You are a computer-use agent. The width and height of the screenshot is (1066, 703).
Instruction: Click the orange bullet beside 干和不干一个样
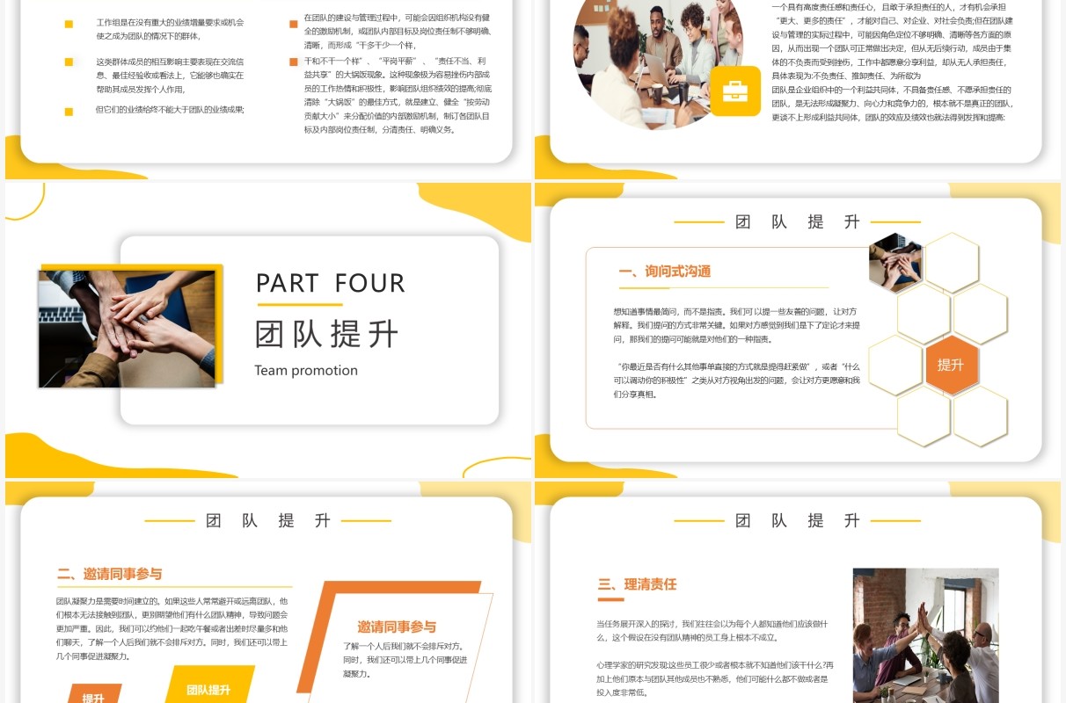click(294, 62)
